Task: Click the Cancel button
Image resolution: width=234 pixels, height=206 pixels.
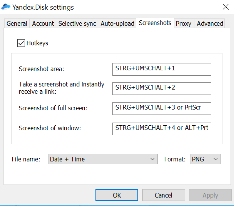Action: pyautogui.click(x=164, y=195)
